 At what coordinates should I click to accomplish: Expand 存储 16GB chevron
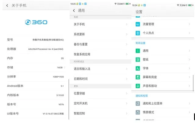point(65,67)
